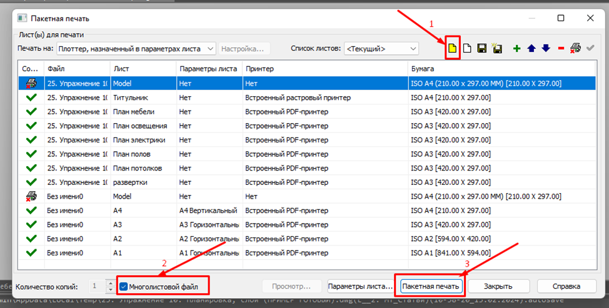Click the Закрыть button
This screenshot has width=609, height=308.
coord(498,287)
